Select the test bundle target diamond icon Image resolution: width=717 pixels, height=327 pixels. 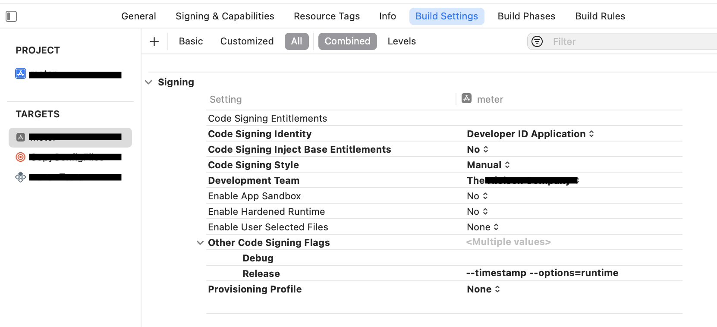click(x=21, y=177)
